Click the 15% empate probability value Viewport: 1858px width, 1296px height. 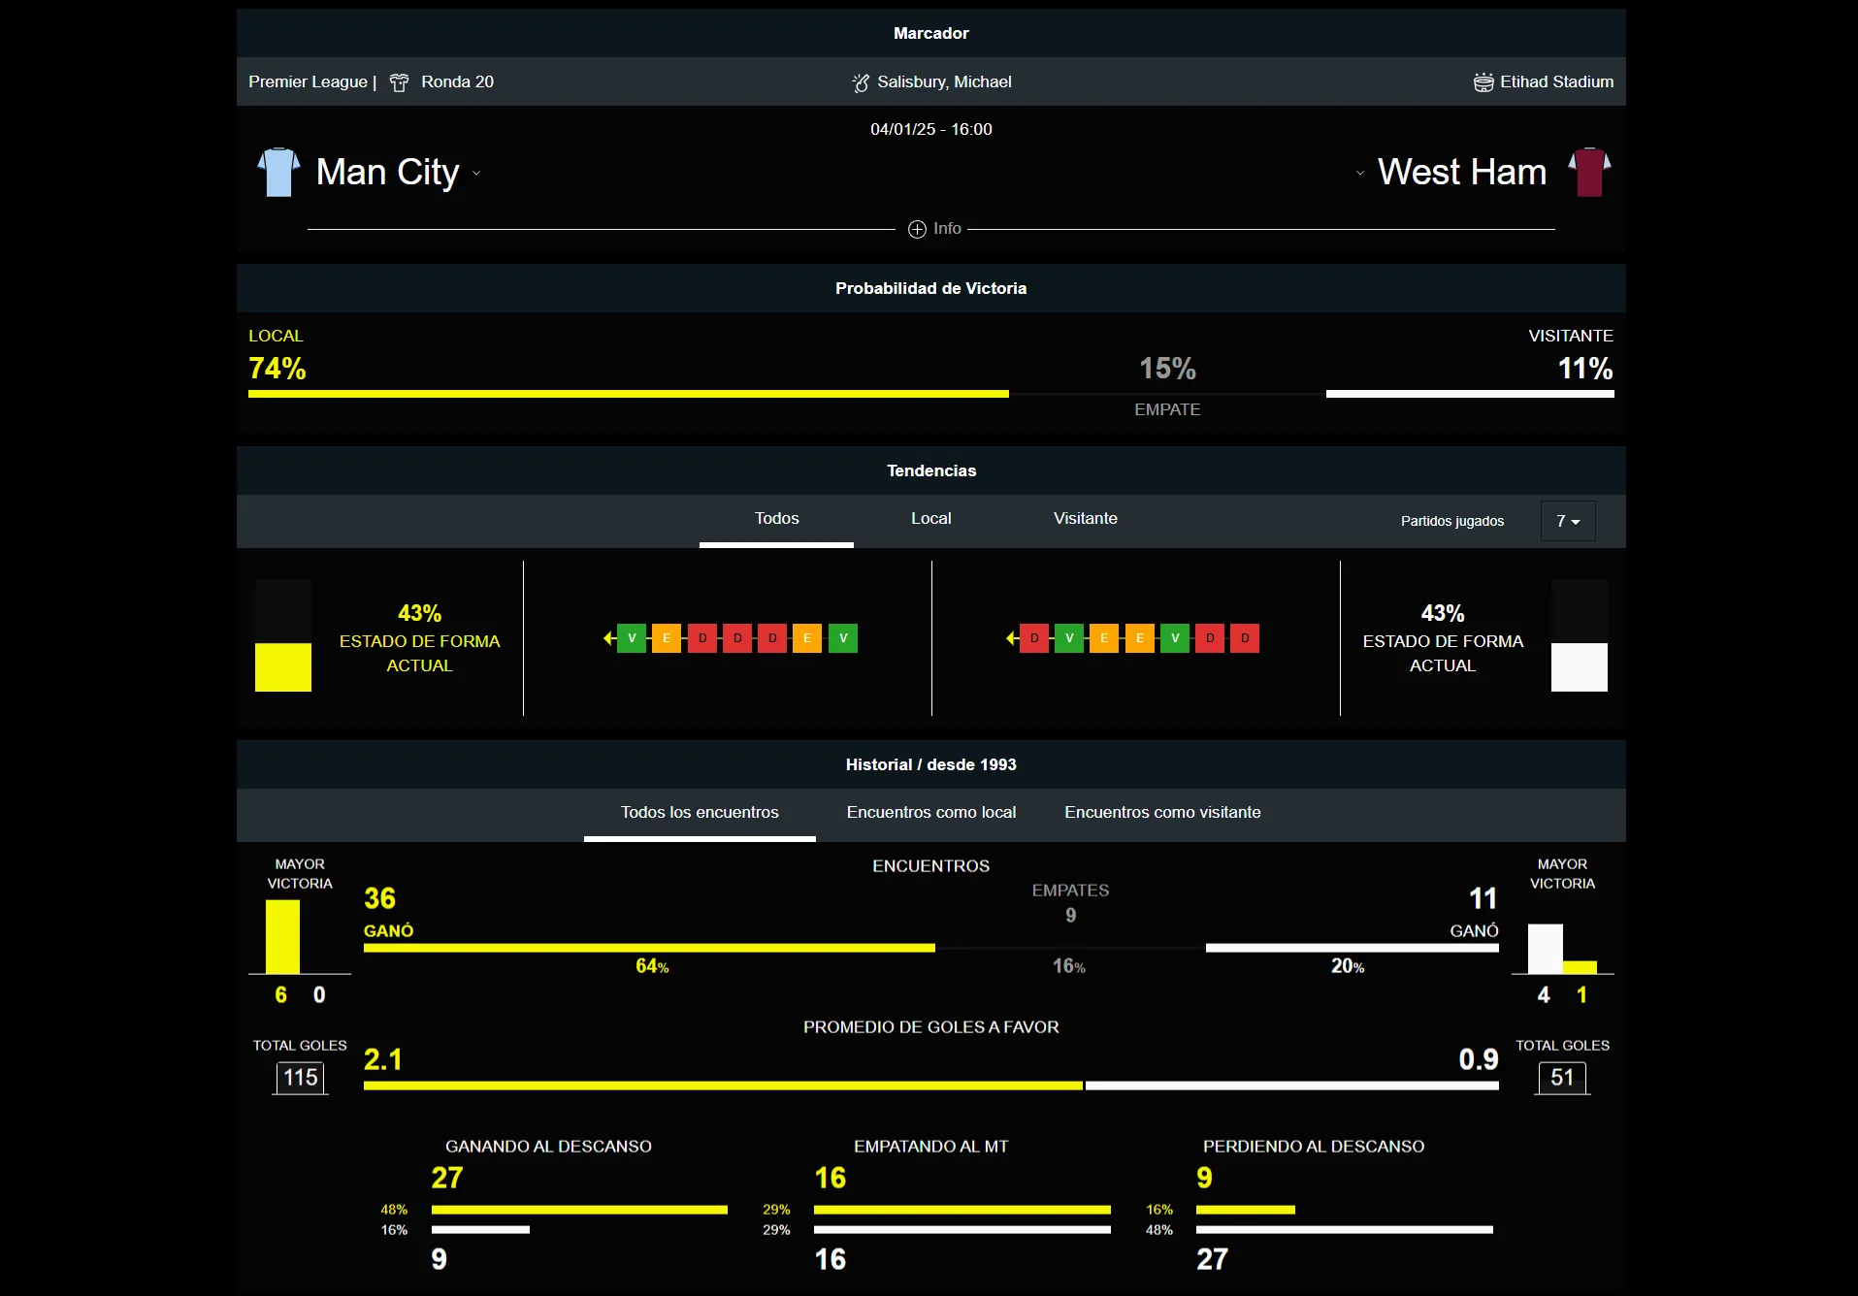[1167, 369]
